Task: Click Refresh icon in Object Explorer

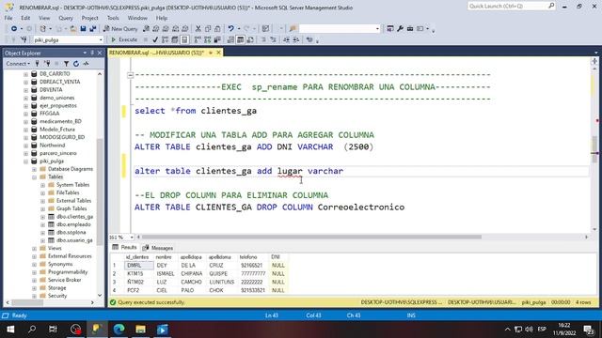Action: point(76,64)
